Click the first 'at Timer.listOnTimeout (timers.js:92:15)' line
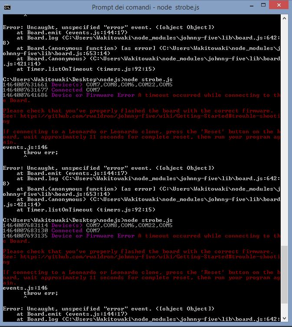This screenshot has height=327, width=292. (x=86, y=69)
